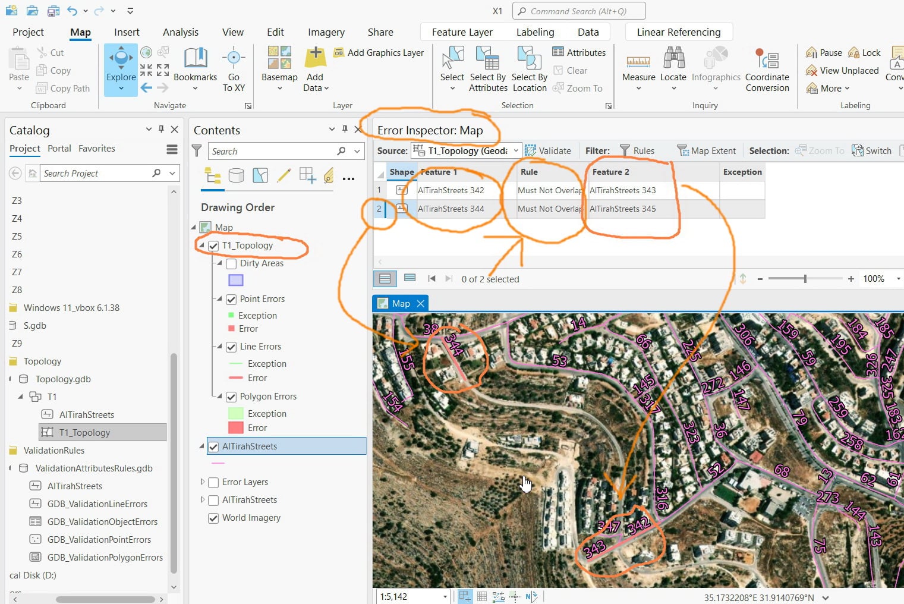
Task: Open the Basemap dropdown
Action: [x=279, y=70]
